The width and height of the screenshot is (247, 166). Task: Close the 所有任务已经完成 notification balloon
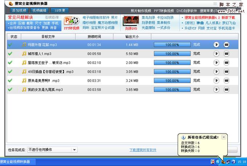[223, 137]
